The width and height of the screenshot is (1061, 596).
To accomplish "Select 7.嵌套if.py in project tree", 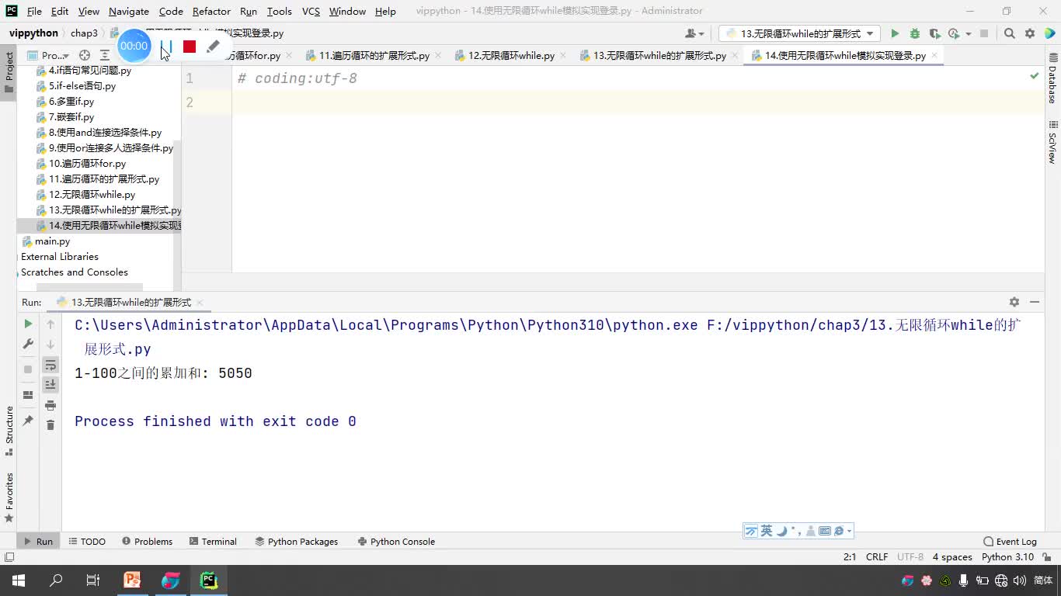I will point(71,117).
